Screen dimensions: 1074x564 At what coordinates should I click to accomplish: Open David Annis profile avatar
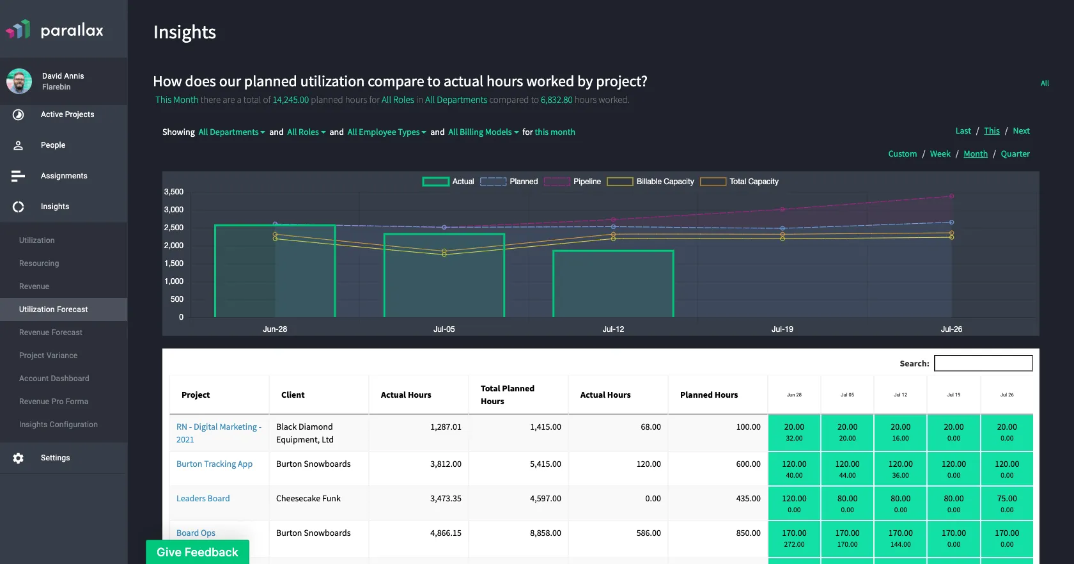click(x=19, y=81)
